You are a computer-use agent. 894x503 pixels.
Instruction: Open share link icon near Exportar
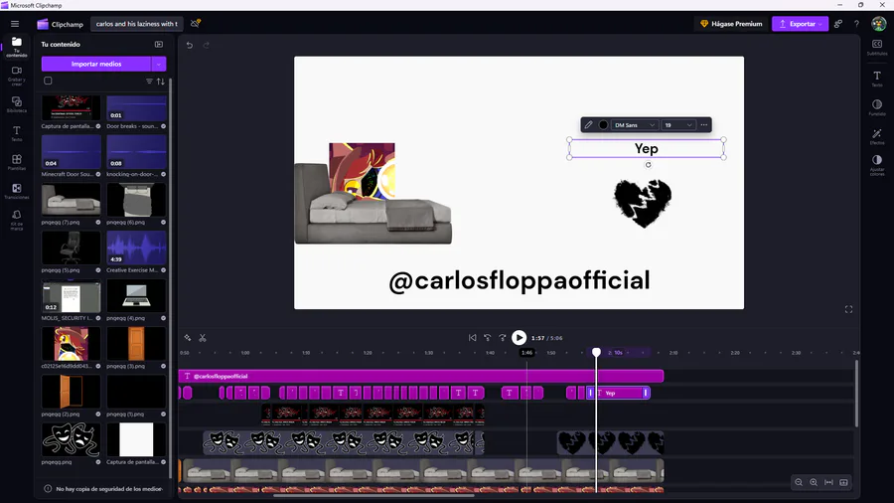click(838, 24)
